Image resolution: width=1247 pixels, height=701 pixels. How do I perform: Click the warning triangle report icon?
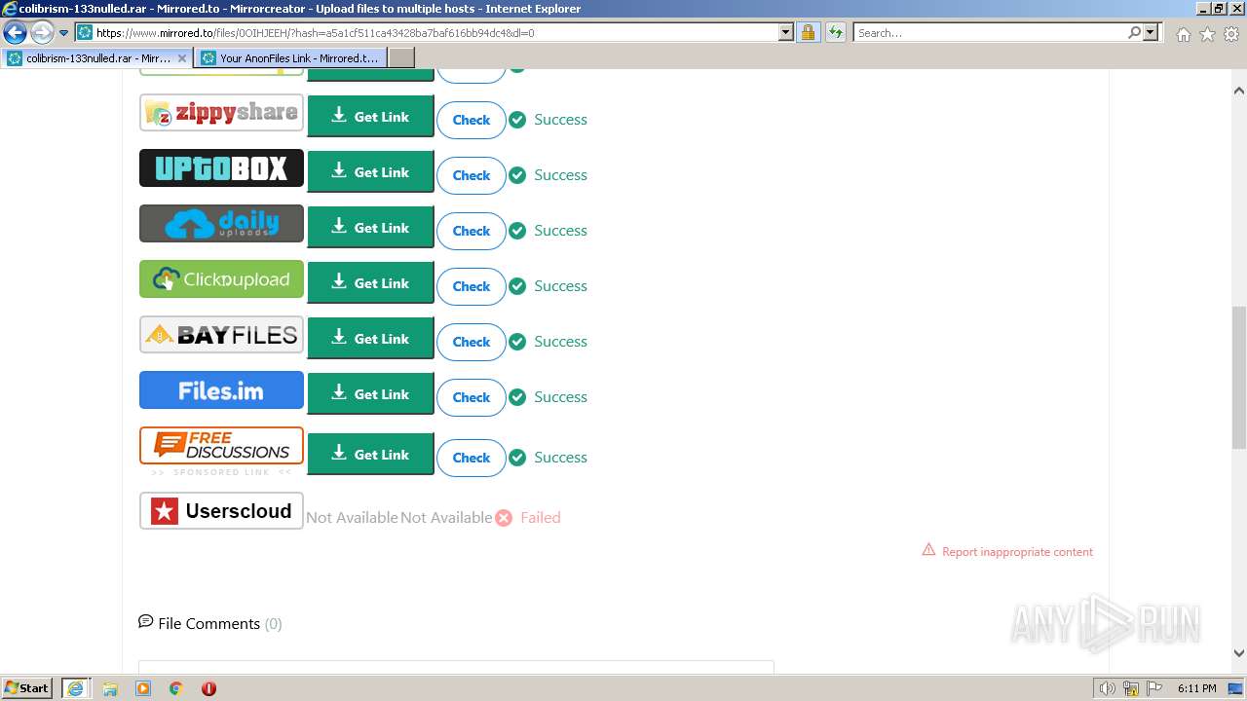928,550
